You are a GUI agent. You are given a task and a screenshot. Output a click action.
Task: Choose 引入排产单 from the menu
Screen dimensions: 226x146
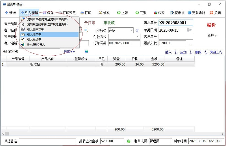(49, 34)
